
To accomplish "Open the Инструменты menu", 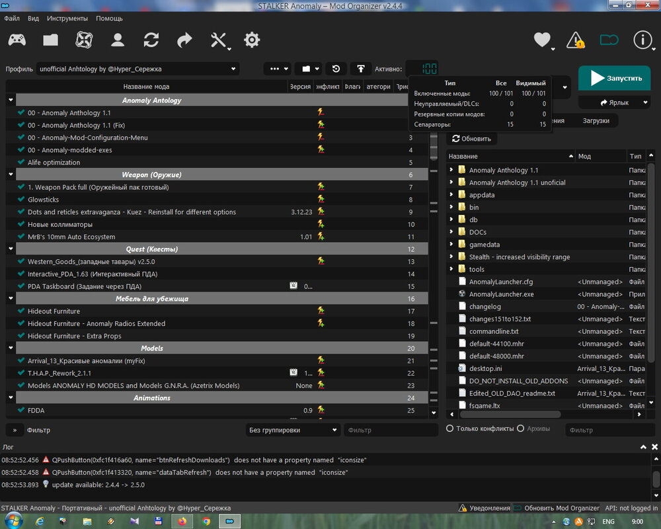I will pyautogui.click(x=67, y=19).
